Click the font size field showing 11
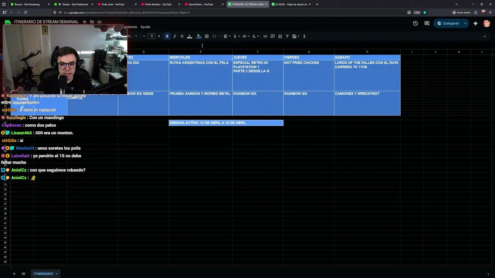Screen dimensions: 495x278 152,36
